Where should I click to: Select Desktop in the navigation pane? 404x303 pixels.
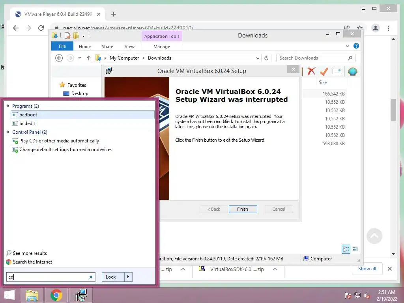(x=76, y=94)
